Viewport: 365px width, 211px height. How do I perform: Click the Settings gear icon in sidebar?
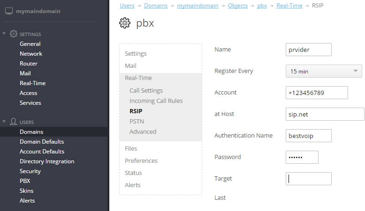[14, 34]
